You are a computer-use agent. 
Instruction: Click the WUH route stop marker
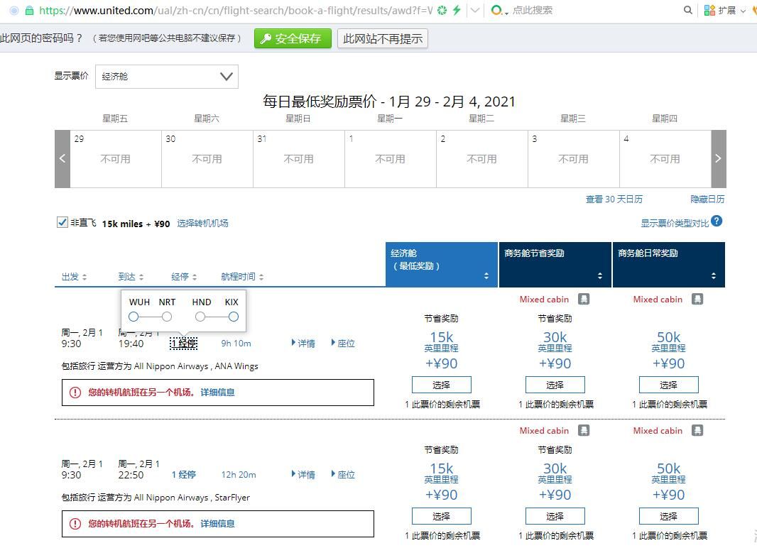(x=134, y=317)
